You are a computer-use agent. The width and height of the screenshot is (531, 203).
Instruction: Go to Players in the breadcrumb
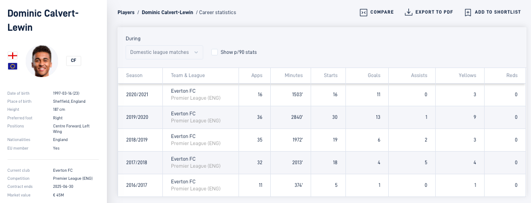pyautogui.click(x=126, y=13)
